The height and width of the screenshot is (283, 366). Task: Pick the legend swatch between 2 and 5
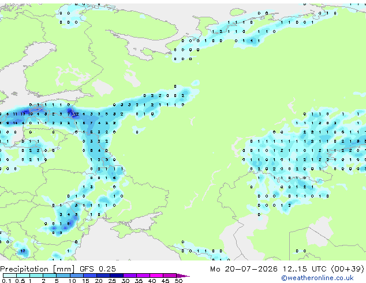tap(50, 275)
